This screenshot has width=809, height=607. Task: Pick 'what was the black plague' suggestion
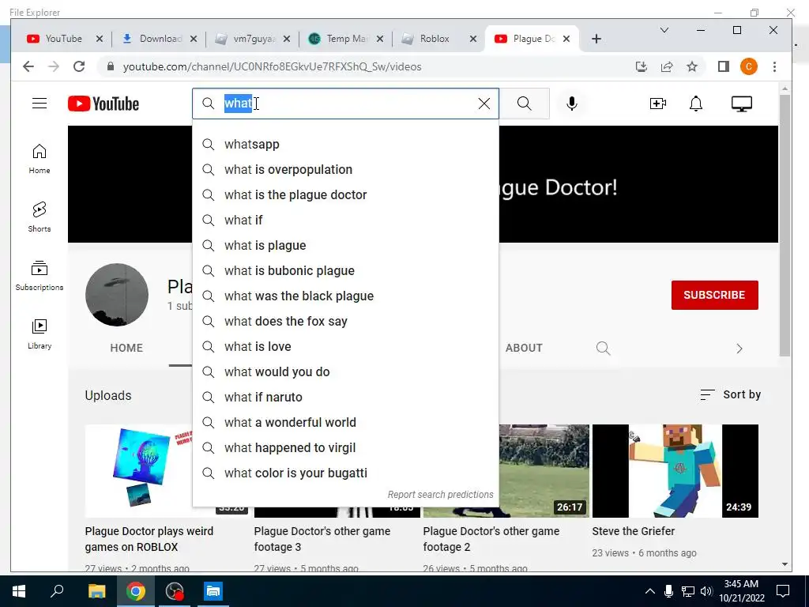coord(345,296)
